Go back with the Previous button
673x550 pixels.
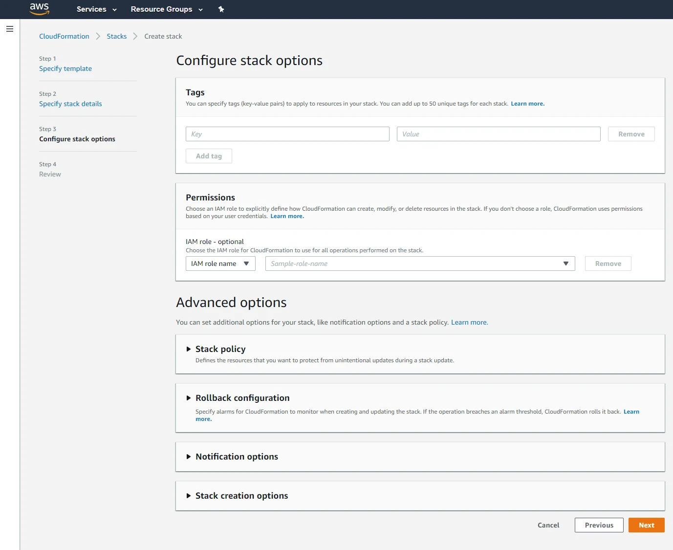(x=599, y=525)
